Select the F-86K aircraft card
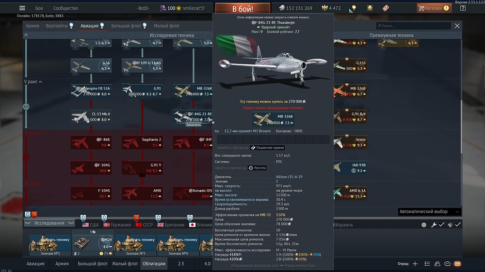485x272 pixels. point(91,142)
